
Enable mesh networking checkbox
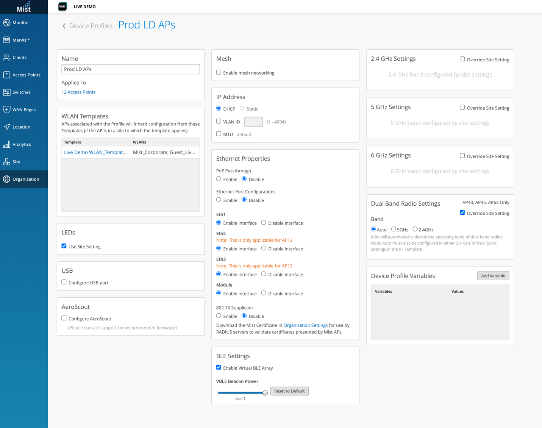point(219,72)
